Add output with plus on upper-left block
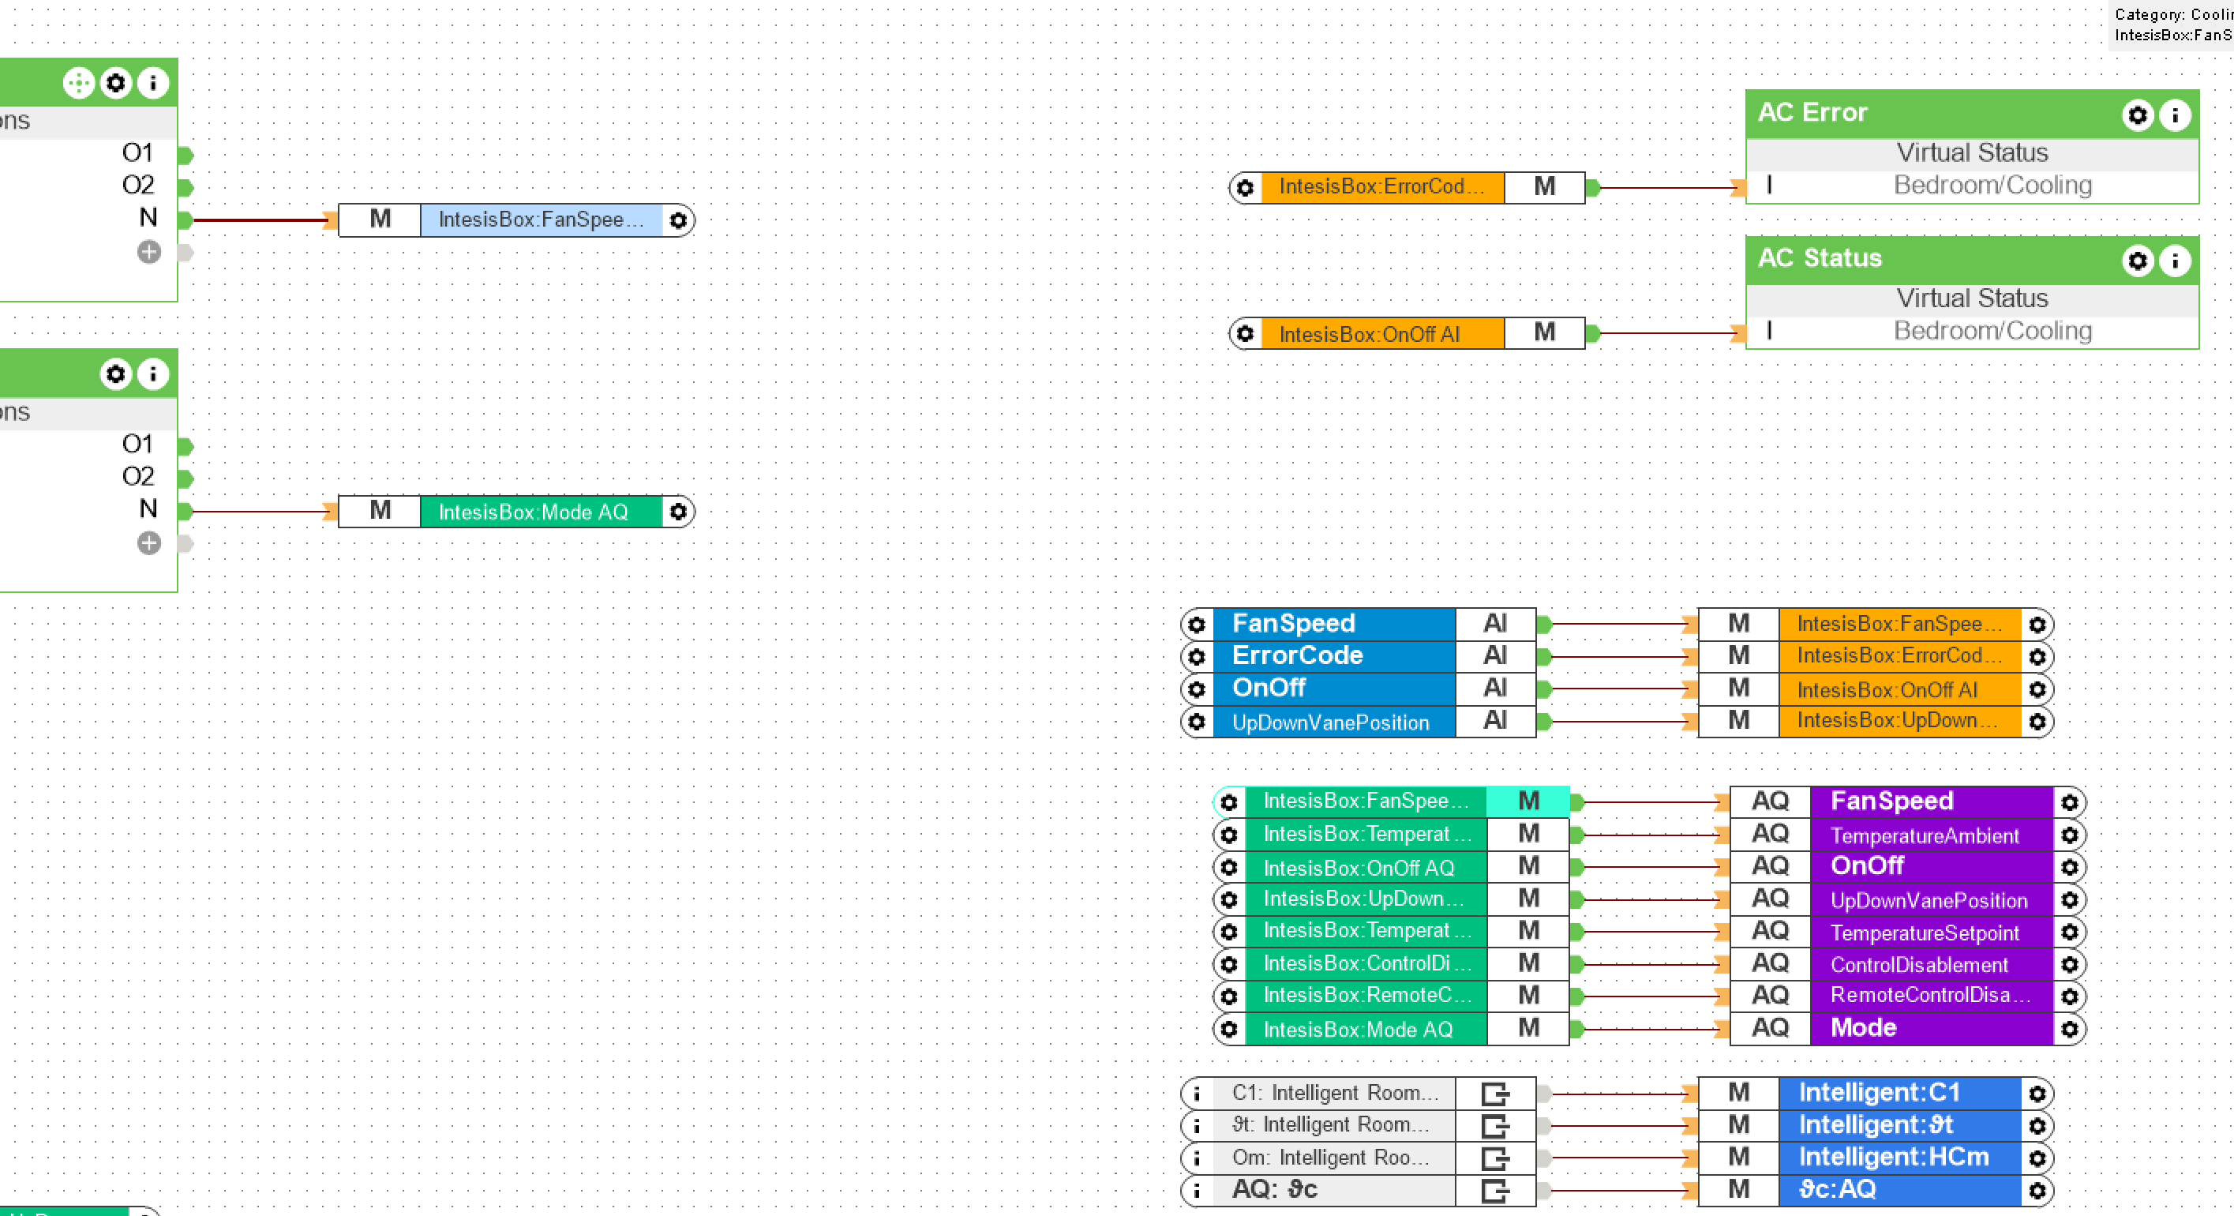This screenshot has height=1216, width=2234. (149, 253)
